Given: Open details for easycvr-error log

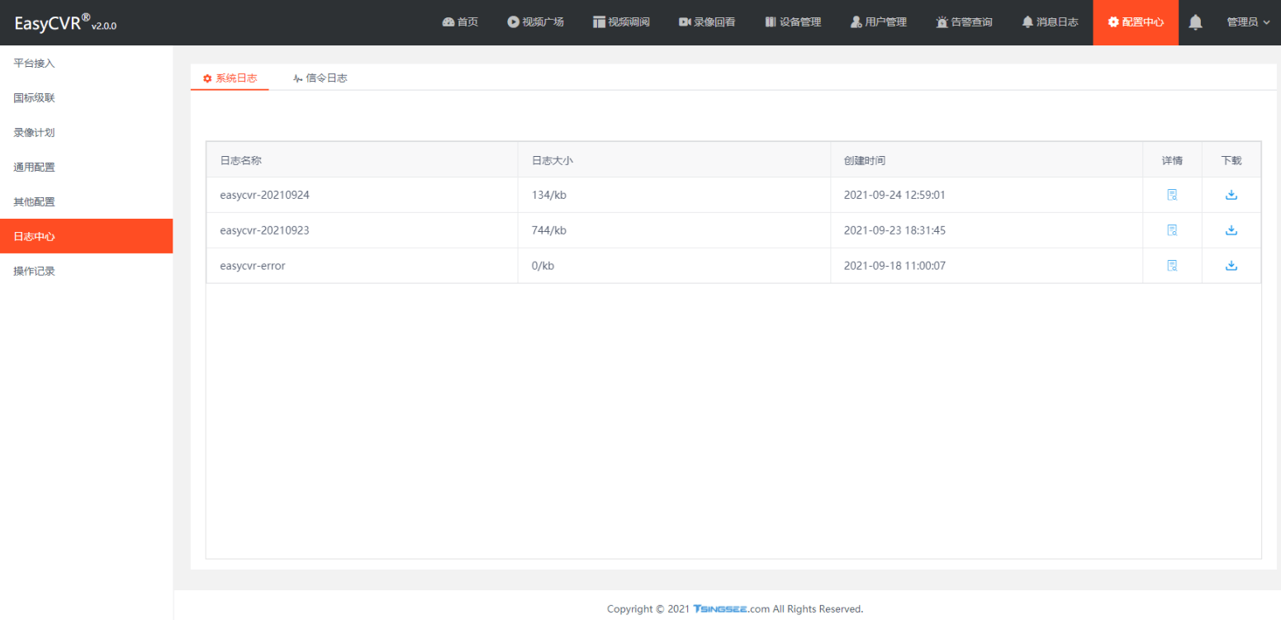Looking at the screenshot, I should [x=1171, y=266].
